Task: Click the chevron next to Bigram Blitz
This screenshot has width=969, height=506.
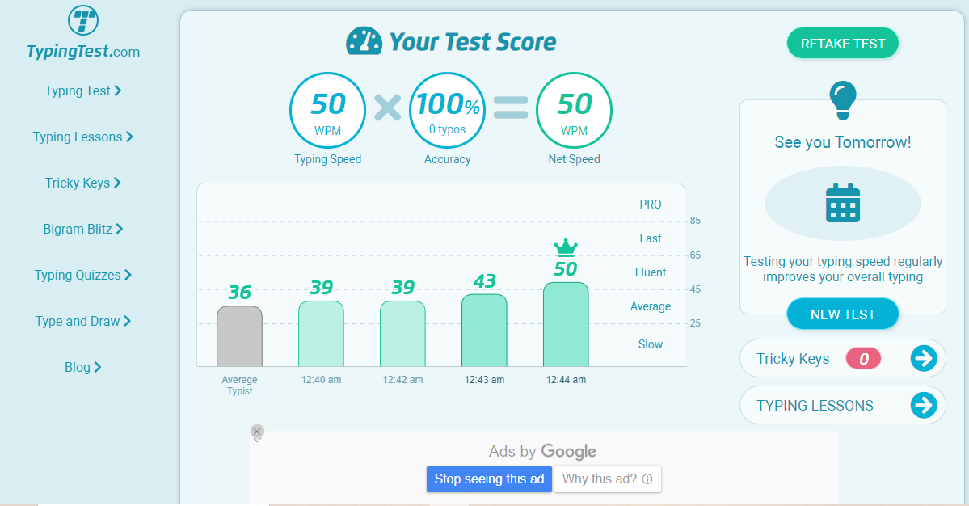Action: pos(120,230)
